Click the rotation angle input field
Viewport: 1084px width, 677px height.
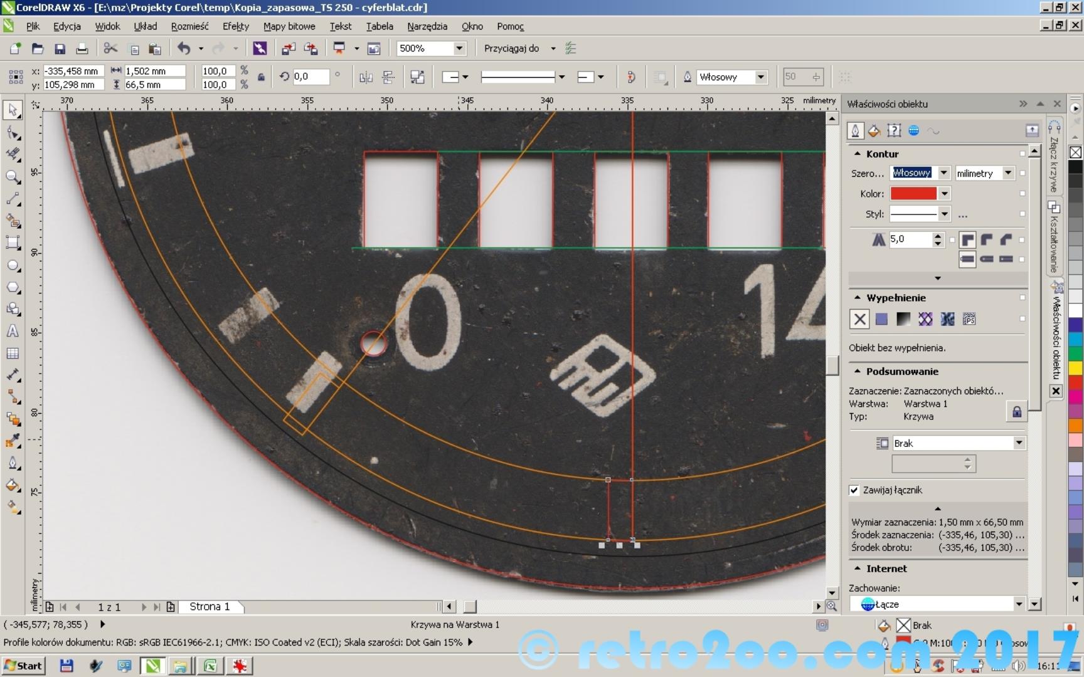[310, 77]
